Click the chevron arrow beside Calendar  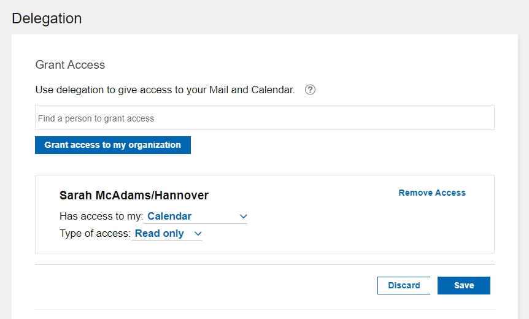pyautogui.click(x=243, y=217)
